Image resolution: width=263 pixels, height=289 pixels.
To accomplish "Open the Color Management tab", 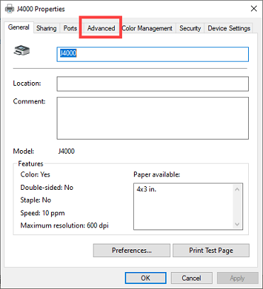I will pyautogui.click(x=147, y=28).
